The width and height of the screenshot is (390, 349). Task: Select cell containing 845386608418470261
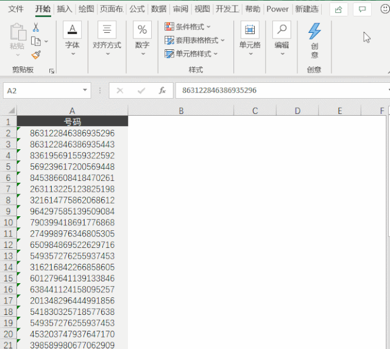click(x=73, y=178)
